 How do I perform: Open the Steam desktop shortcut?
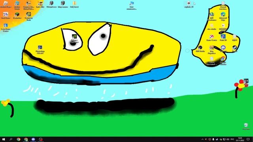[x=234, y=49]
